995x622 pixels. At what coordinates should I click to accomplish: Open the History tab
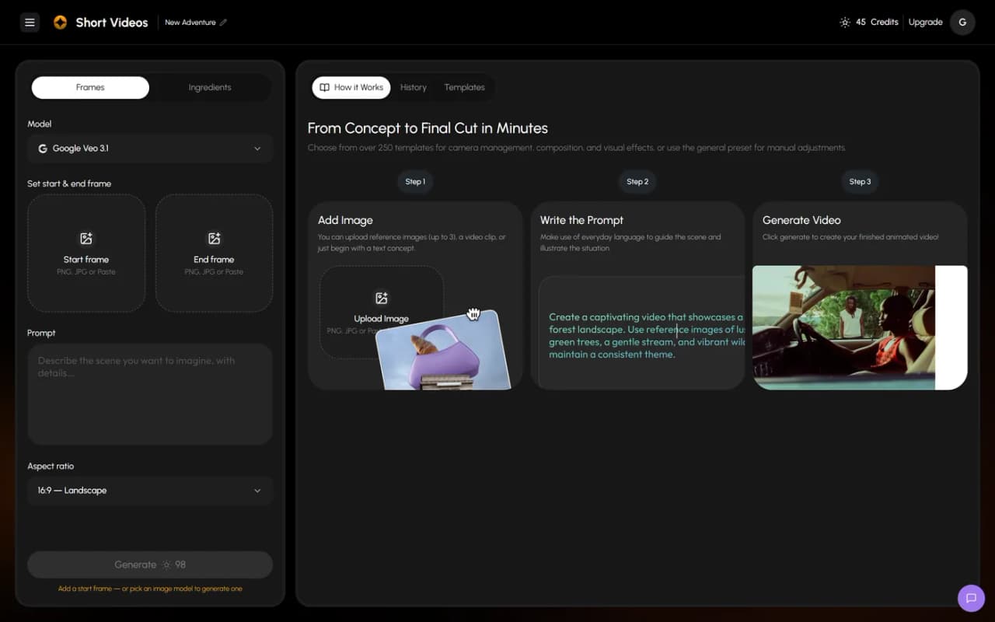tap(414, 87)
